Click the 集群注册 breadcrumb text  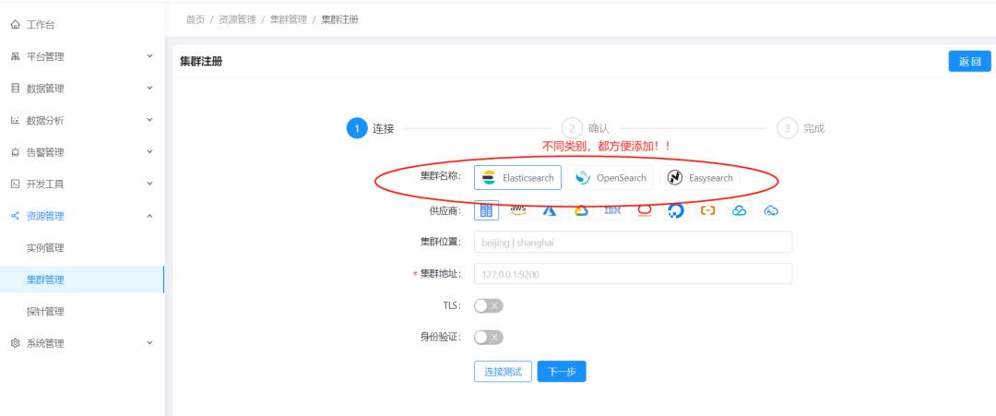[x=339, y=19]
